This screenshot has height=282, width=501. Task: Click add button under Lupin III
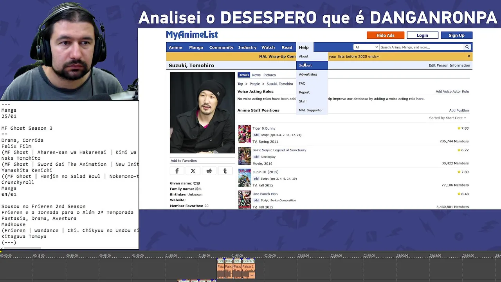(x=256, y=179)
